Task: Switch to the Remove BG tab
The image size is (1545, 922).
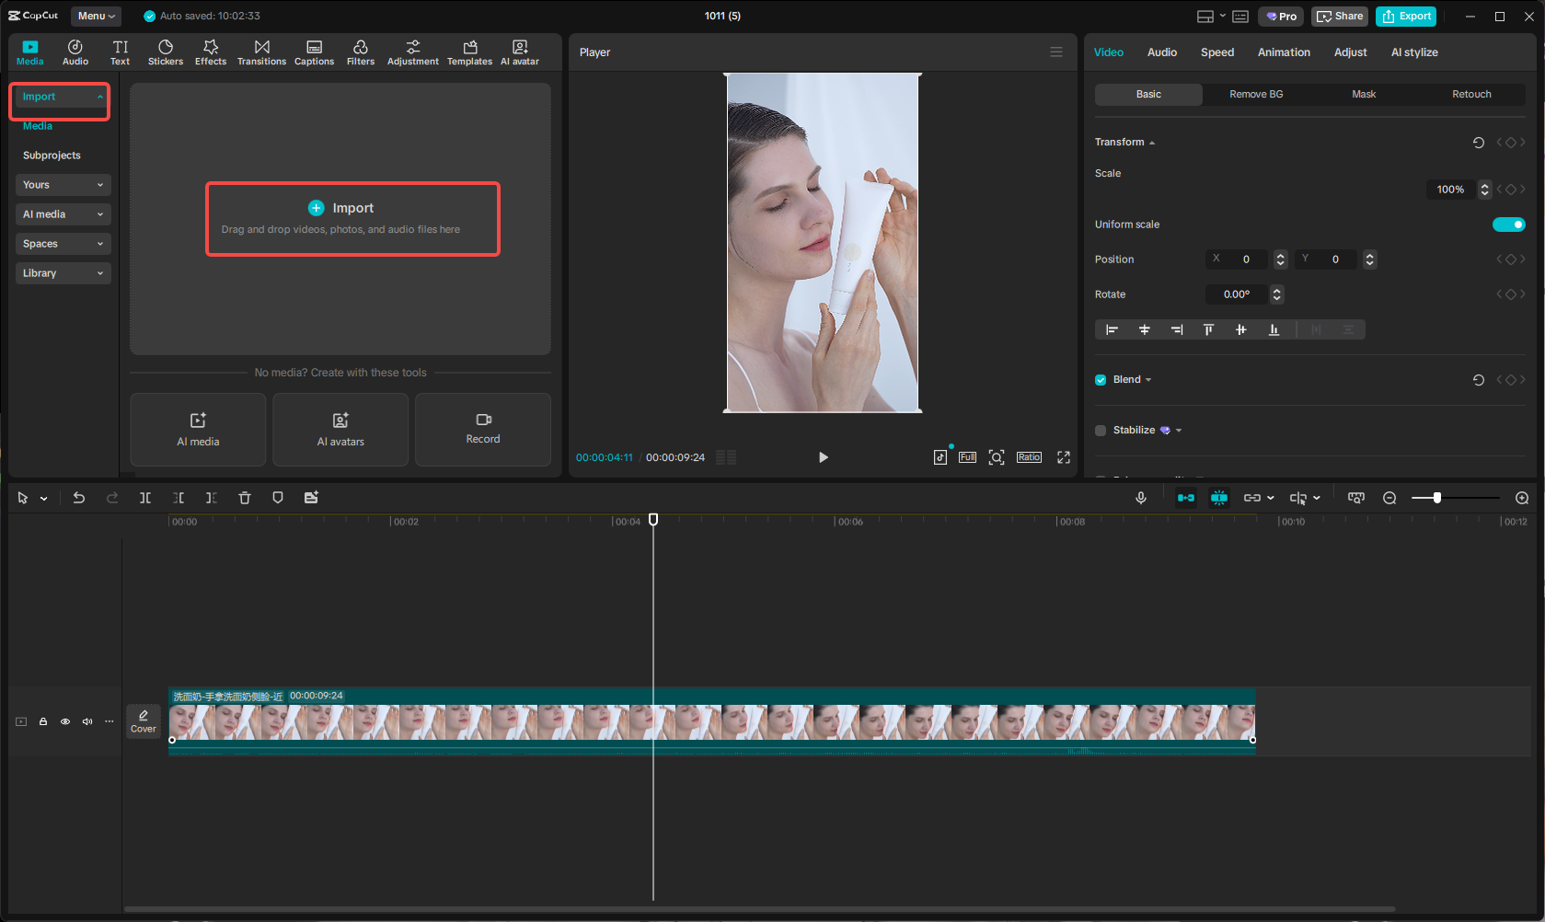Action: pos(1255,94)
